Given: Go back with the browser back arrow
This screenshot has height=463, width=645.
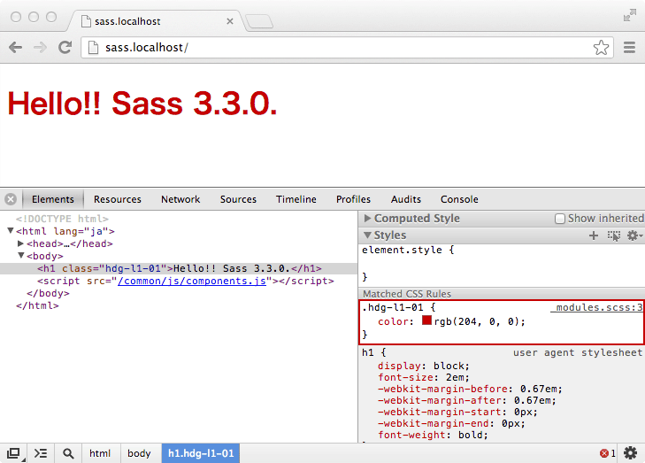Looking at the screenshot, I should [16, 47].
